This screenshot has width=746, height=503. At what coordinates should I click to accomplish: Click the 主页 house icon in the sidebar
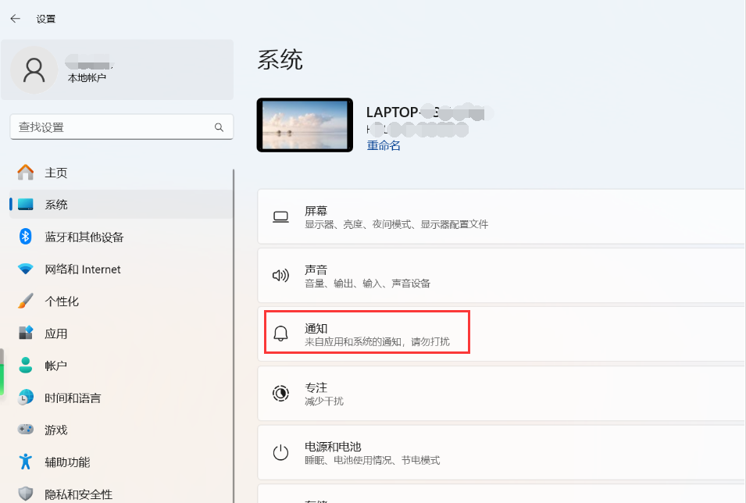26,173
